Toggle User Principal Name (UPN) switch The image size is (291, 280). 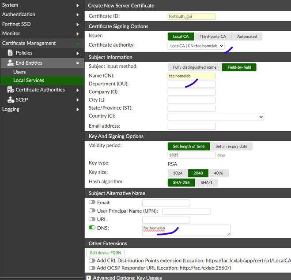pos(92,211)
